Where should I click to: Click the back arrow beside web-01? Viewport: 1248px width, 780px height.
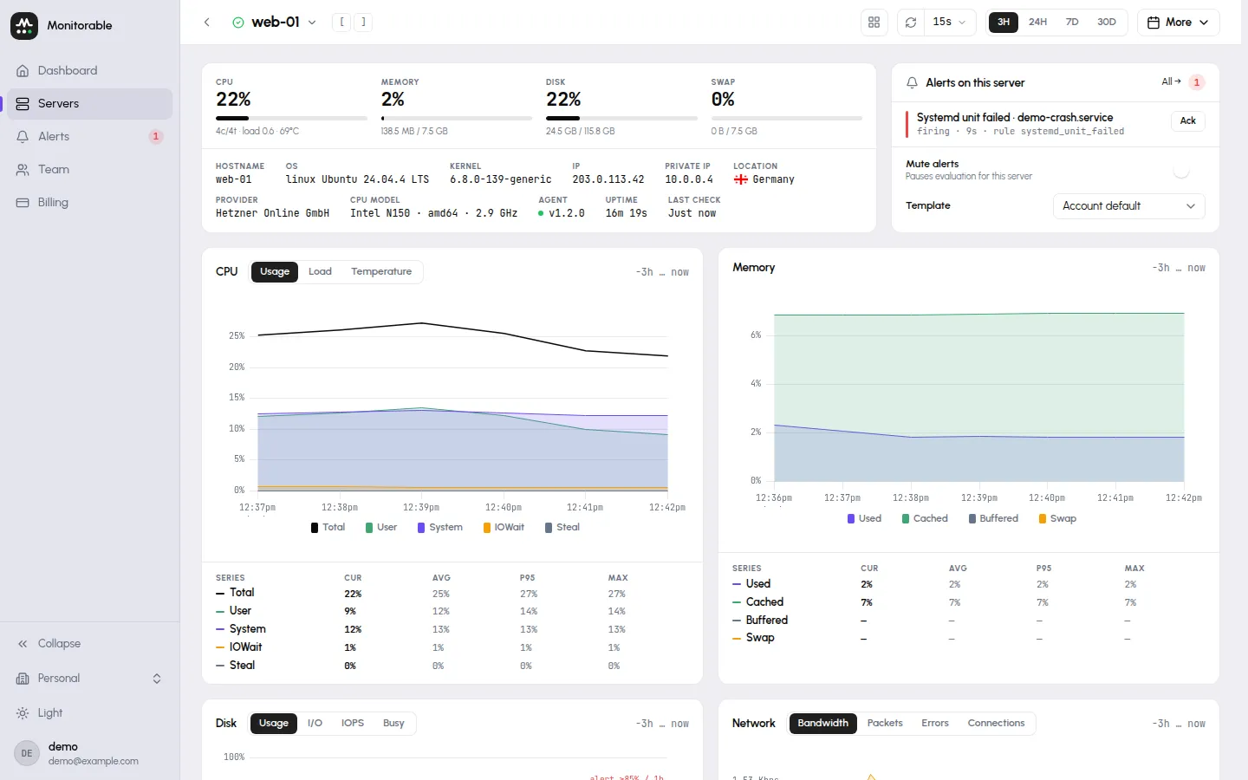[207, 23]
